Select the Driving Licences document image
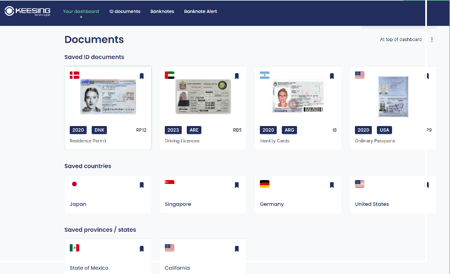The image size is (450, 274). (203, 97)
